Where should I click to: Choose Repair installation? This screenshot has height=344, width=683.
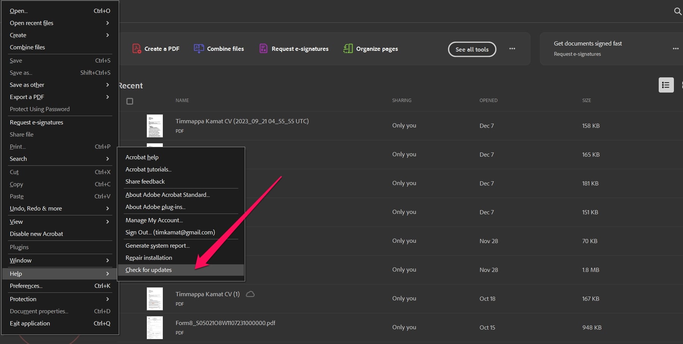pos(181,258)
